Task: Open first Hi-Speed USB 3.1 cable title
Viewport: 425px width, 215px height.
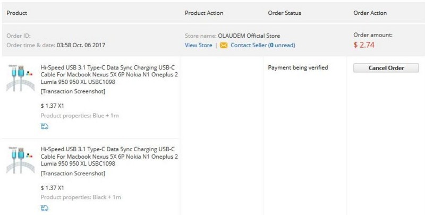Action: tap(109, 74)
